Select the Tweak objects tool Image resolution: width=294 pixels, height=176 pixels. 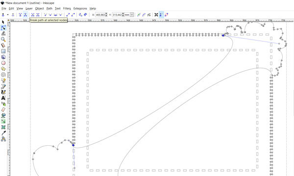pos(3,34)
